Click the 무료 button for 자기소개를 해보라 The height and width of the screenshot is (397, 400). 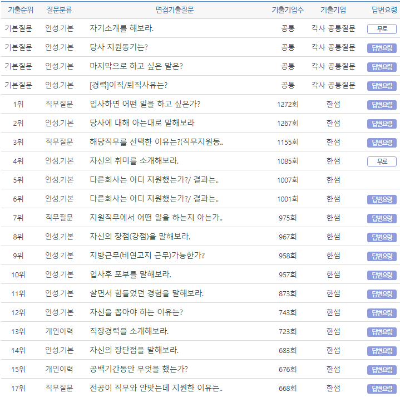(382, 29)
